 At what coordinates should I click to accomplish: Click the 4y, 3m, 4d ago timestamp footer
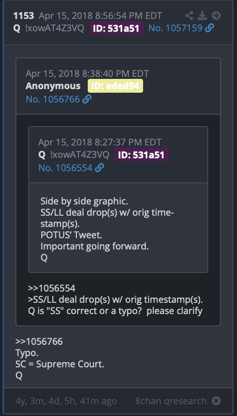point(66,401)
